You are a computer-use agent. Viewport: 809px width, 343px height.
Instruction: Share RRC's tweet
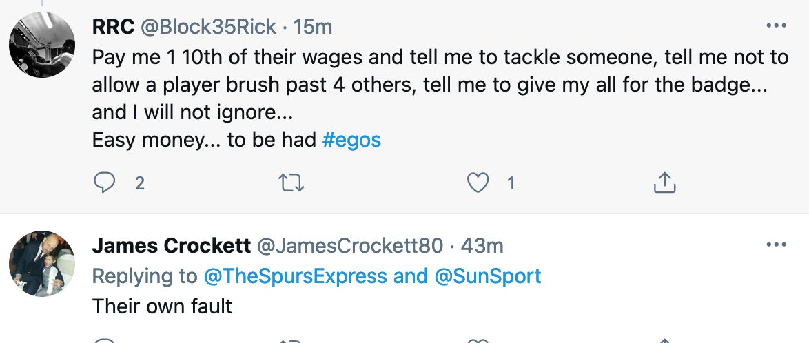click(664, 183)
